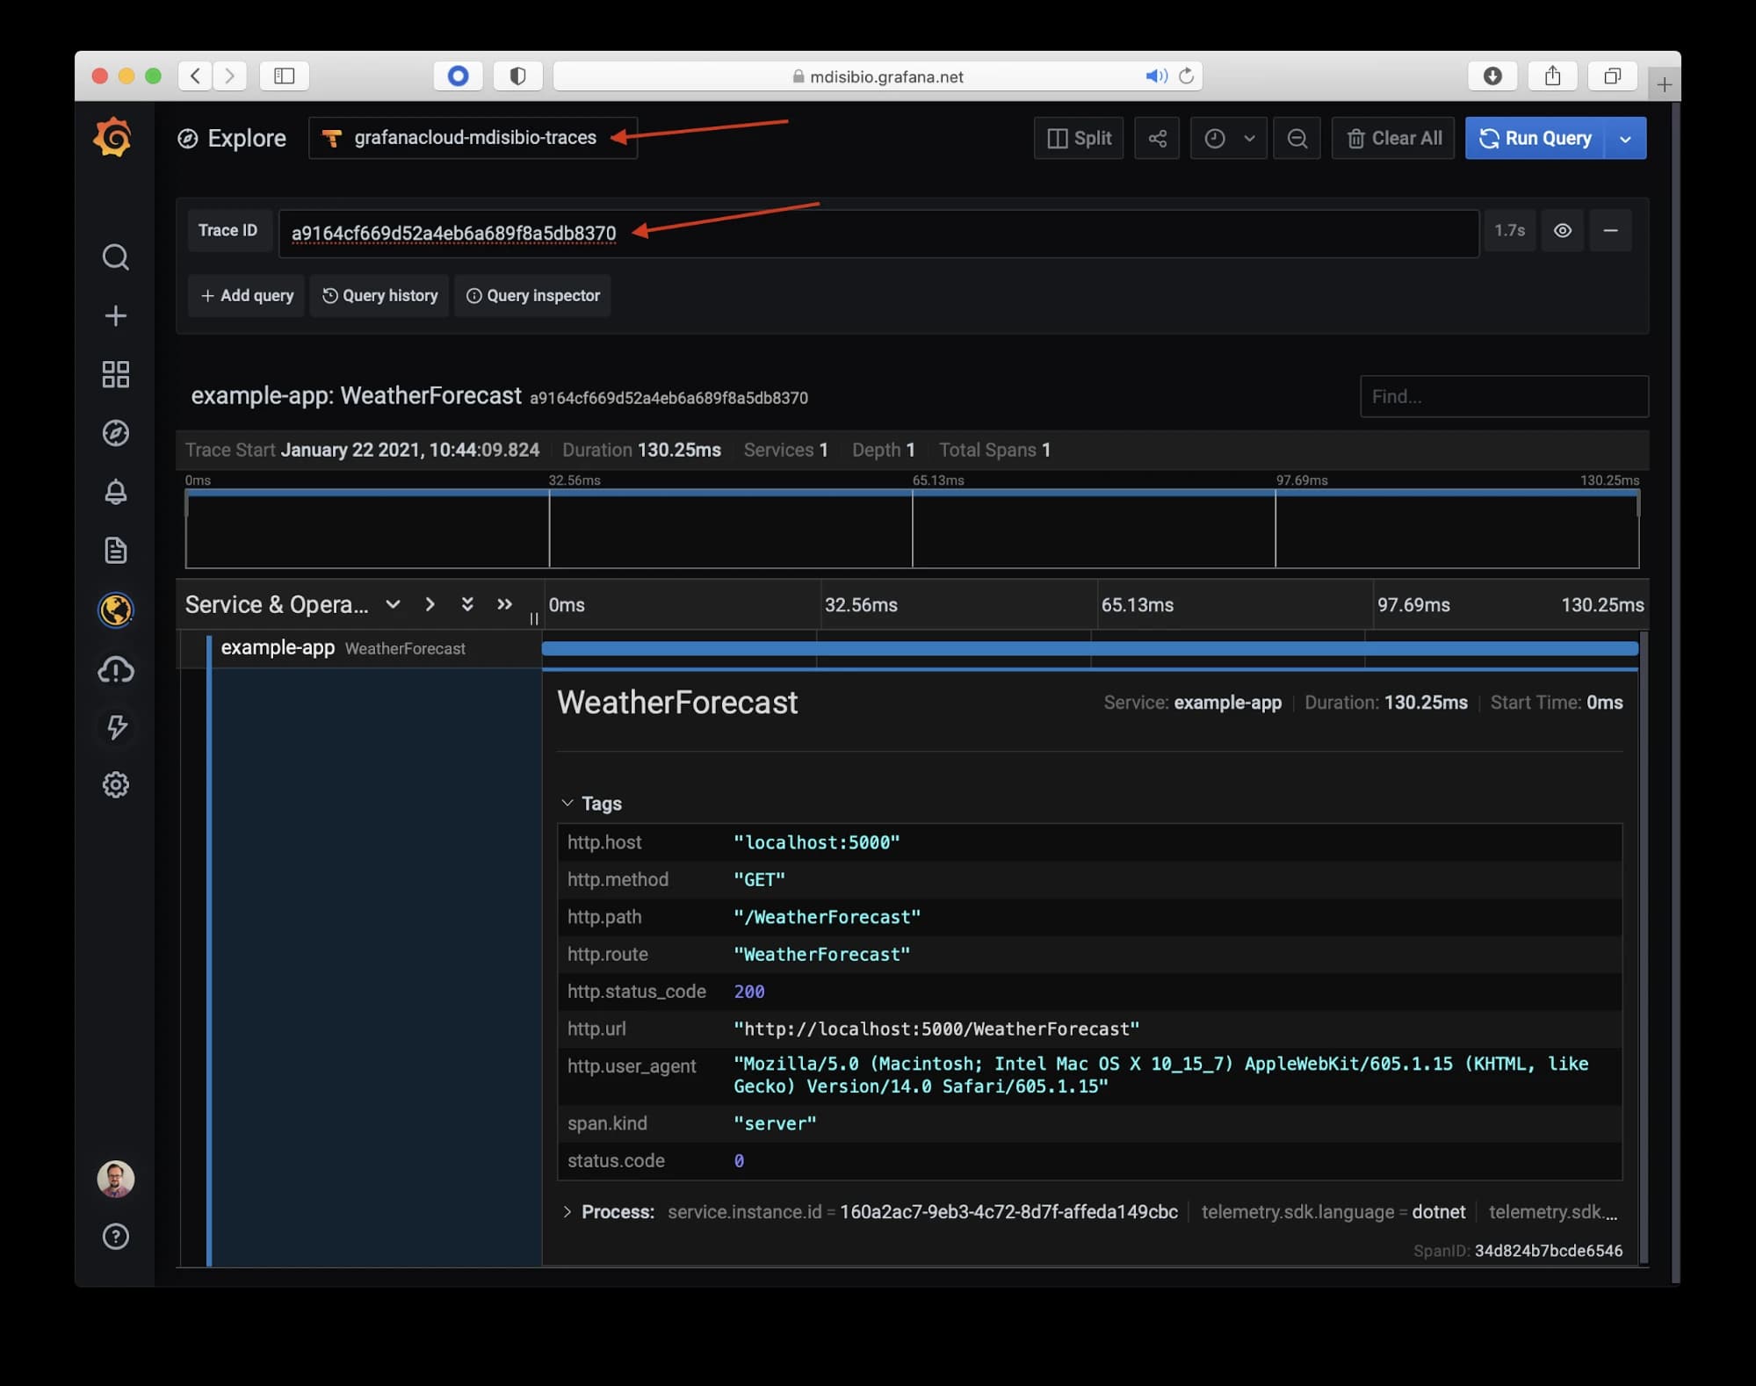Click the http.url tag value
Screen dimensions: 1756x1386
[936, 1029]
